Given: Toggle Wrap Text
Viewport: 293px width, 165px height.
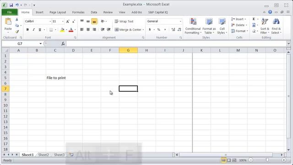Looking at the screenshot, I should click(x=124, y=22).
